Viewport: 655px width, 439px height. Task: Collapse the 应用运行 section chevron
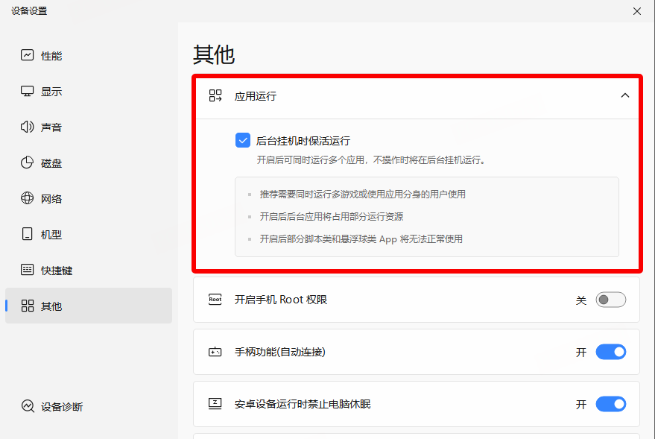(x=624, y=95)
